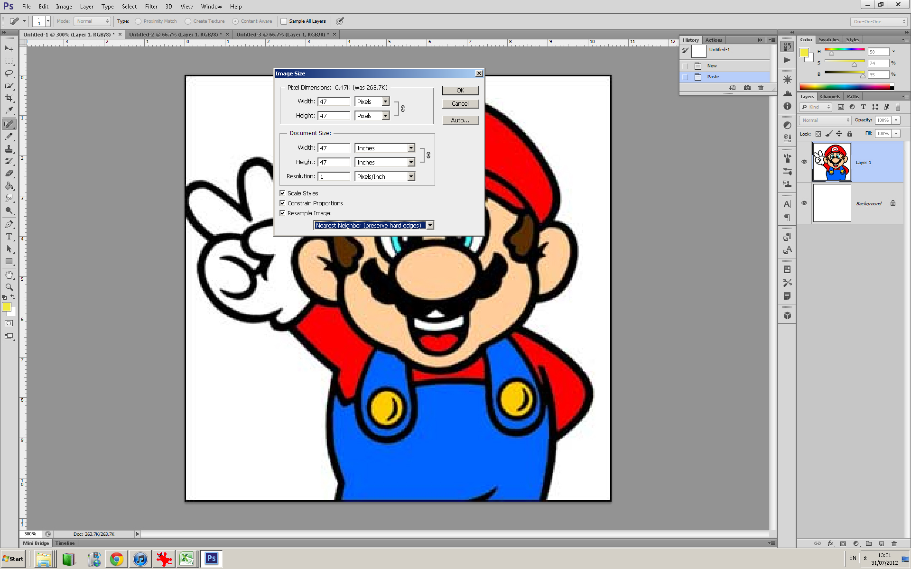Click the Windows Start button

click(x=13, y=559)
